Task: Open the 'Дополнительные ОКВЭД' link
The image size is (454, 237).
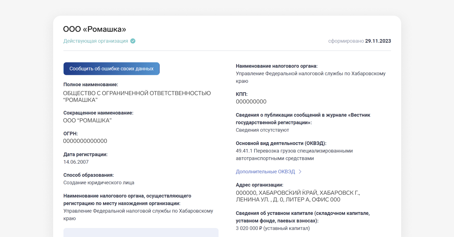Action: tap(265, 172)
